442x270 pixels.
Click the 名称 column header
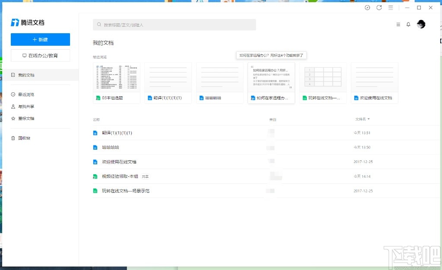pos(96,119)
